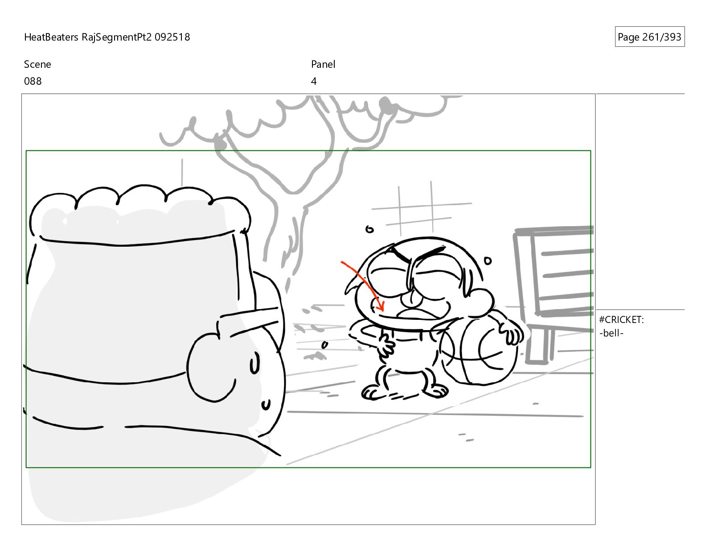Click the 'Scene' label
This screenshot has width=706, height=546.
[37, 64]
